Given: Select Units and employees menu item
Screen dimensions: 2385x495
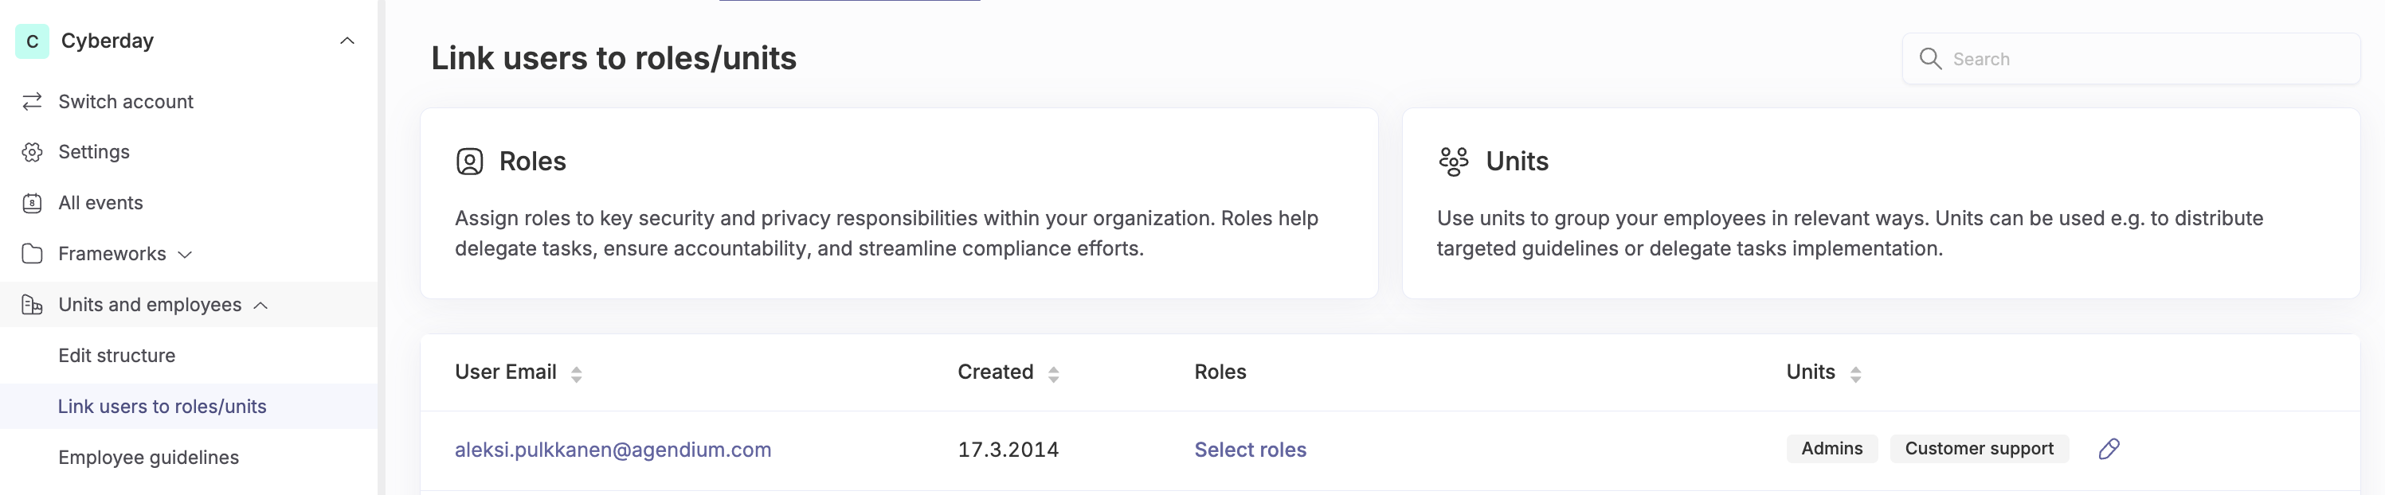Looking at the screenshot, I should (149, 305).
